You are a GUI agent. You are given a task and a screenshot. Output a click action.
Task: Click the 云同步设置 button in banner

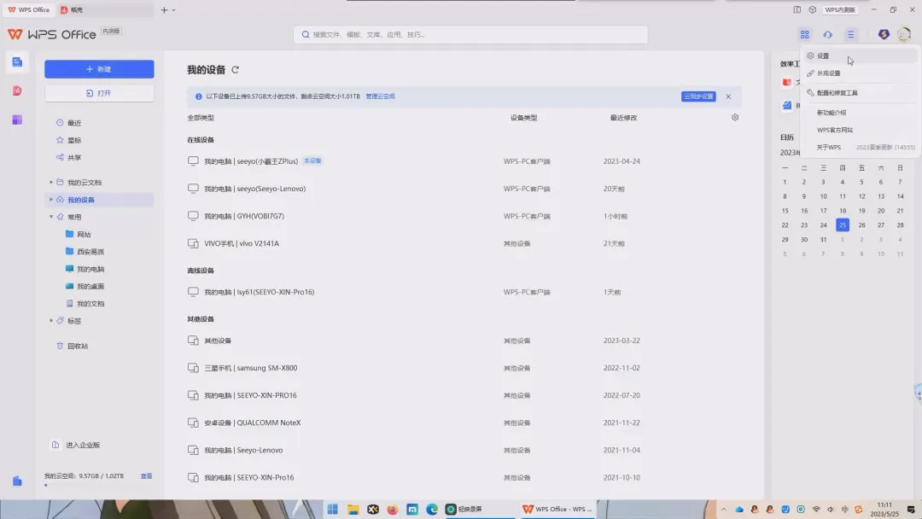(x=698, y=96)
